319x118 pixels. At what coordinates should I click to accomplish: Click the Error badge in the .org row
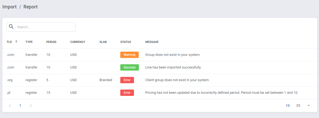[x=127, y=80]
